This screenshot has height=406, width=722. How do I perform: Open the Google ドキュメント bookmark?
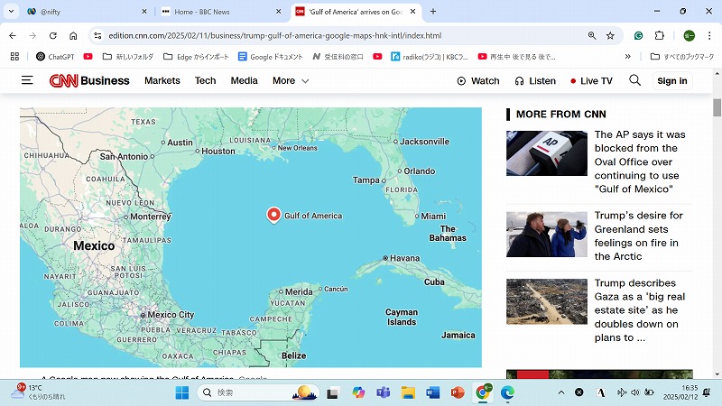tap(270, 57)
